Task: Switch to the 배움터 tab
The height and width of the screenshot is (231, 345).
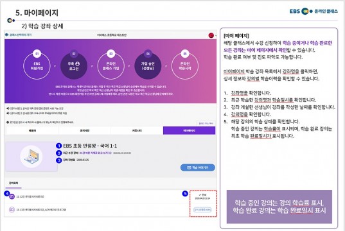Action: (32, 130)
